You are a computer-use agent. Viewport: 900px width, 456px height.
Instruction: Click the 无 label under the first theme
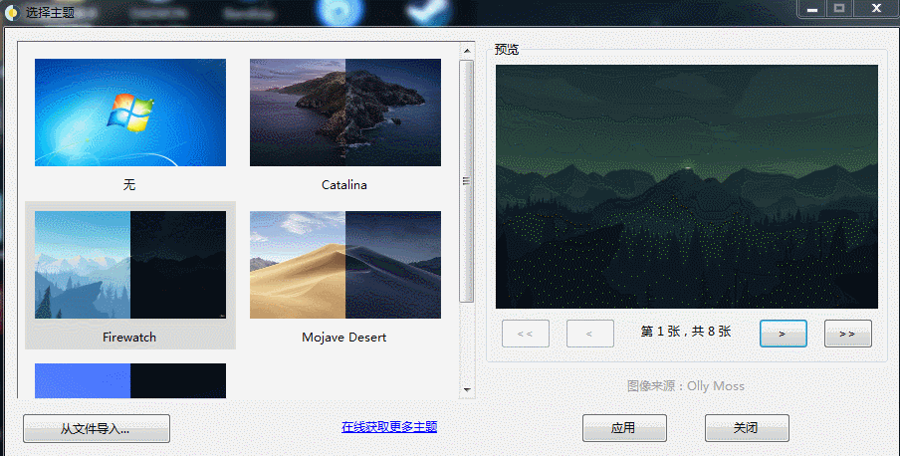(129, 184)
